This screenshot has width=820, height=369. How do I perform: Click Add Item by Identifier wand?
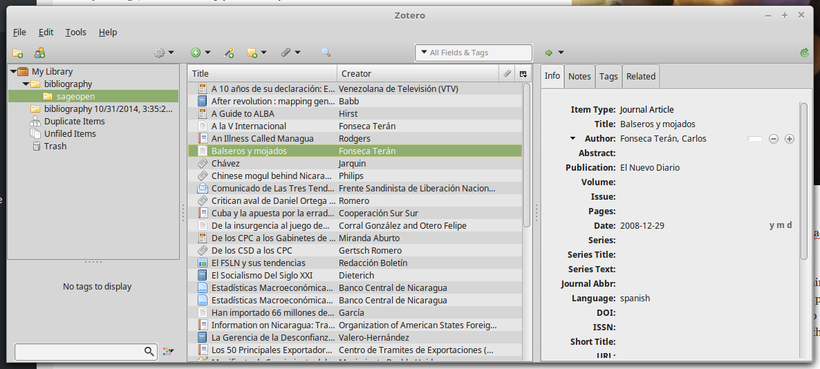[228, 53]
